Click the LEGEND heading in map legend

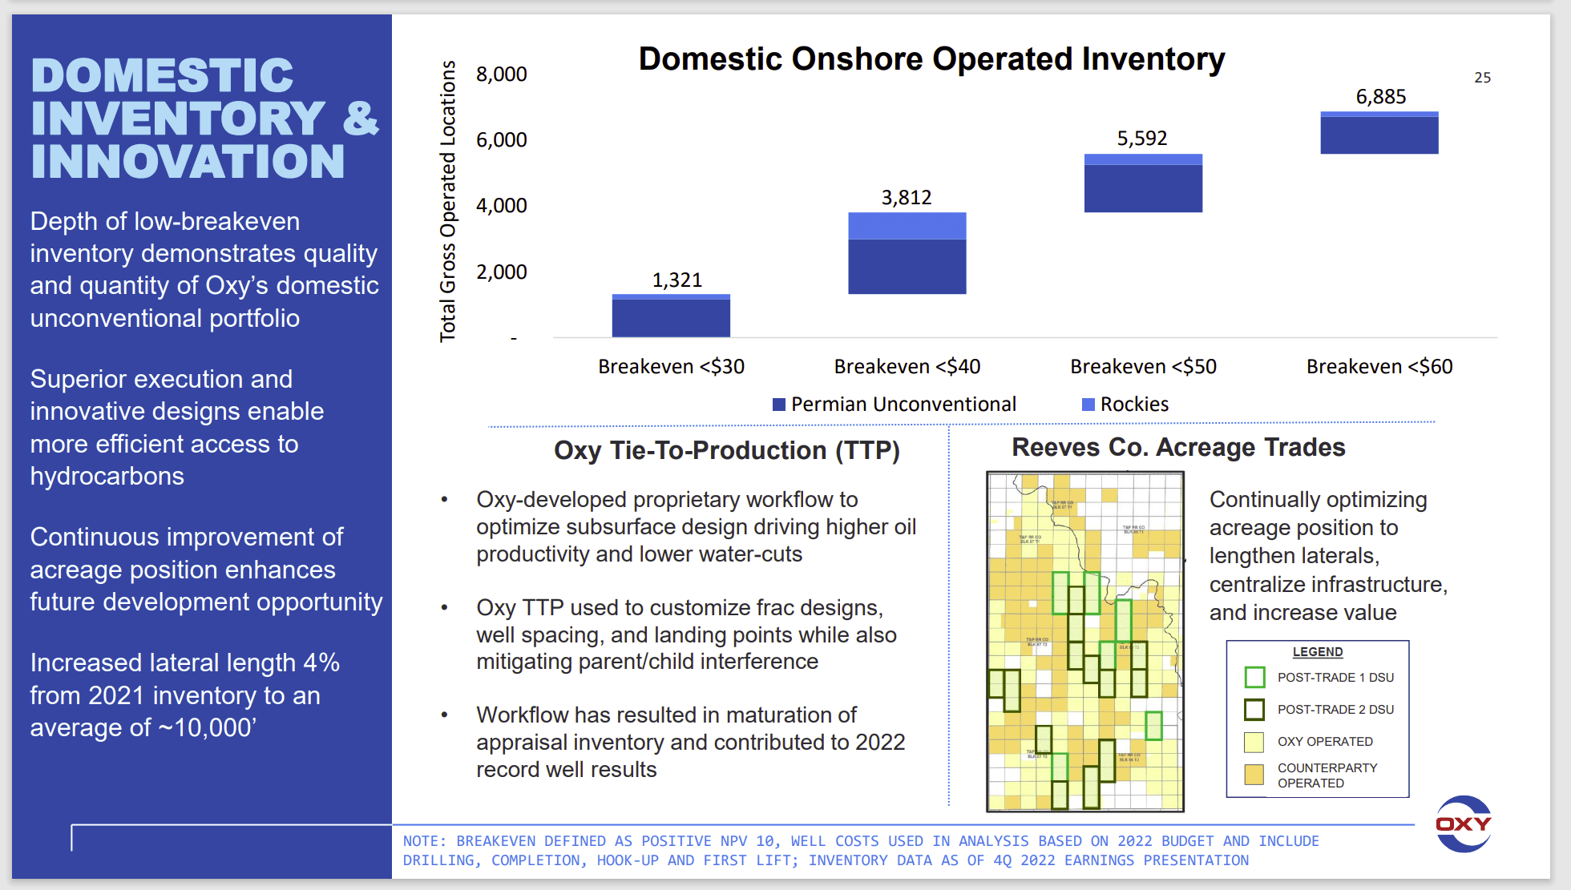[1318, 652]
